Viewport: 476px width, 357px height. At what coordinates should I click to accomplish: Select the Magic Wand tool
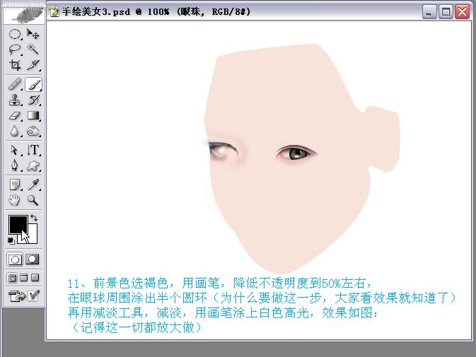pyautogui.click(x=33, y=49)
